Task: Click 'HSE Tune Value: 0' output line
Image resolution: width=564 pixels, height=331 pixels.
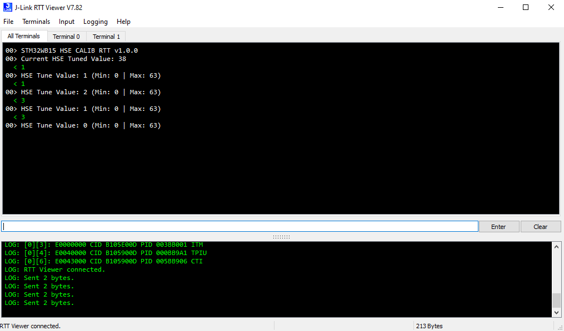Action: [83, 125]
